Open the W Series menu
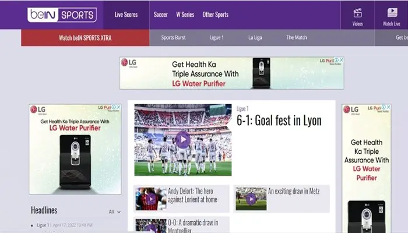The height and width of the screenshot is (233, 408). (185, 15)
